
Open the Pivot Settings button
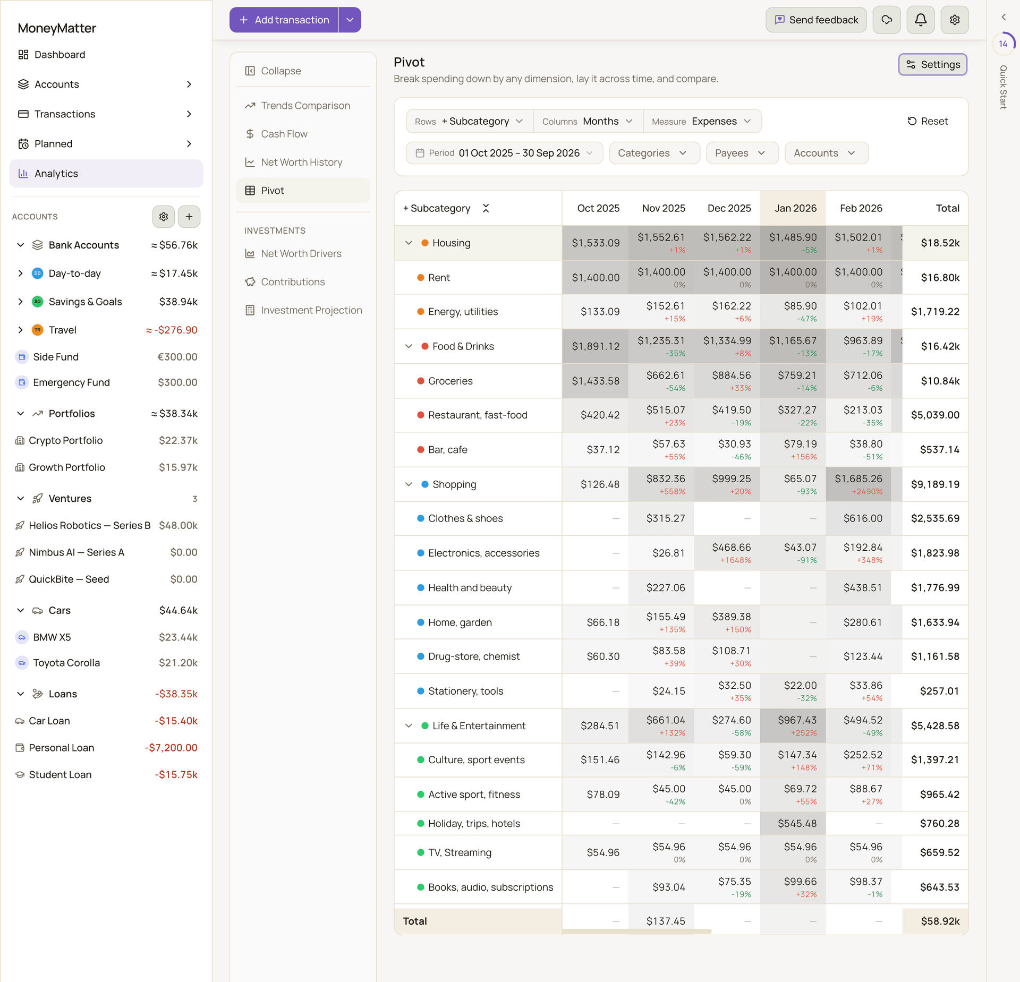tap(932, 64)
